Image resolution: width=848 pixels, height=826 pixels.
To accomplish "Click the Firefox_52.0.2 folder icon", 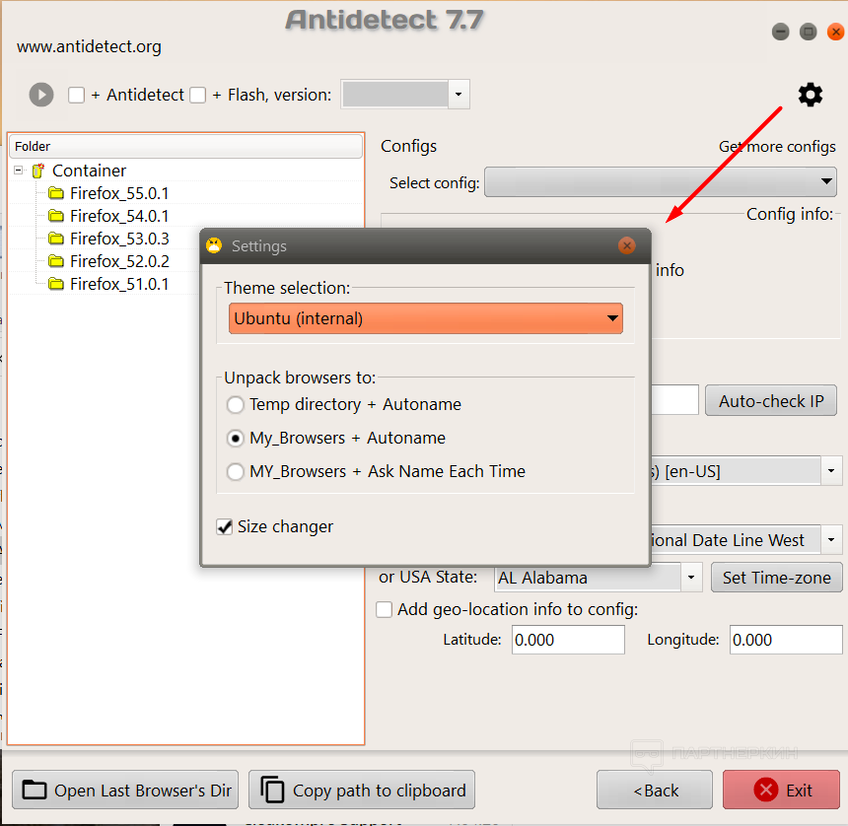I will [x=55, y=261].
